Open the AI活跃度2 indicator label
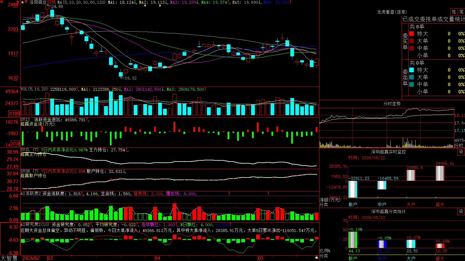465x261 pixels. [31, 193]
